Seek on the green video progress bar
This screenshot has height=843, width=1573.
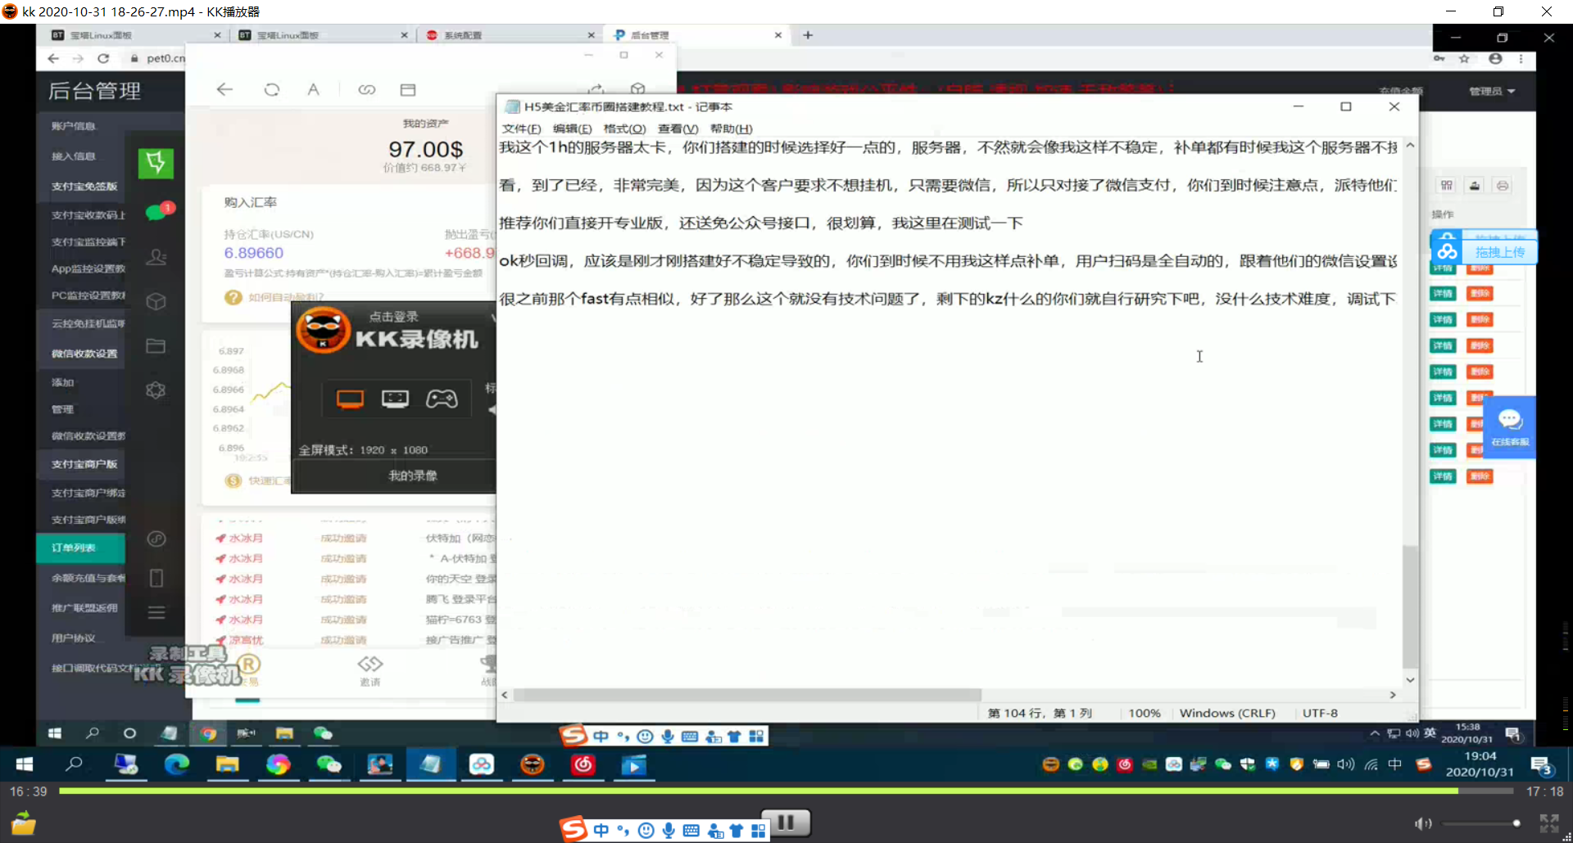[786, 791]
